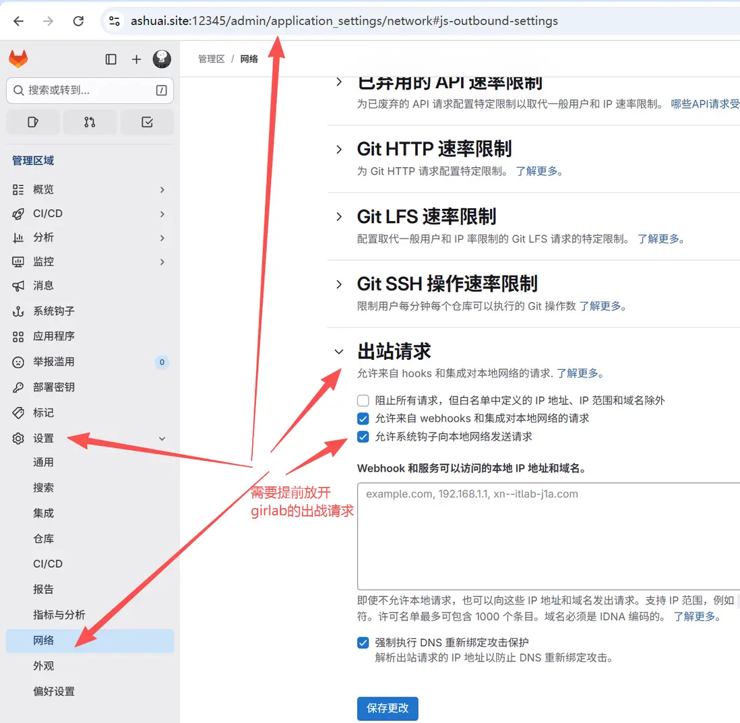The image size is (740, 723).
Task: Expand the Git HTTP 速率限制 section
Action: [x=339, y=150]
